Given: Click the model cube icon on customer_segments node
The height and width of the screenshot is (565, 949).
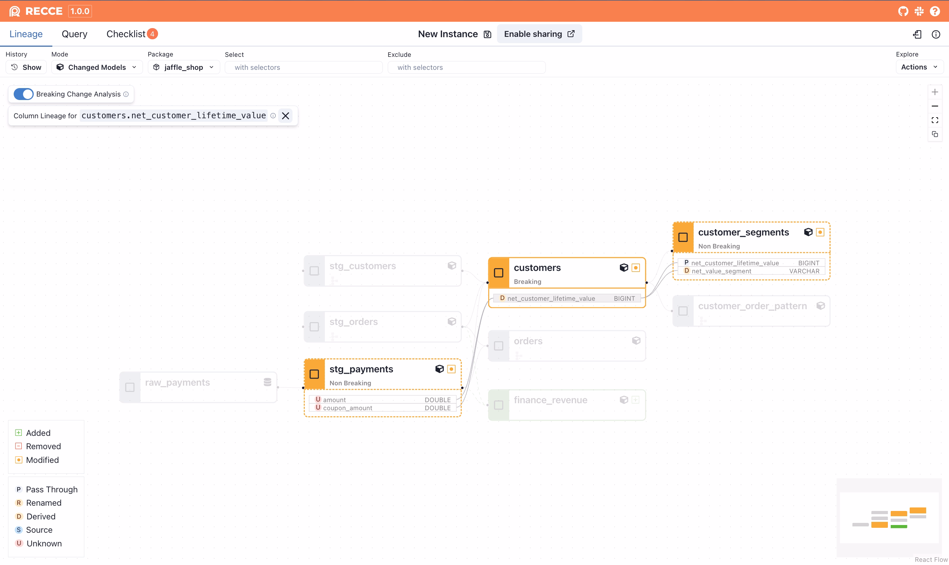Looking at the screenshot, I should coord(808,232).
